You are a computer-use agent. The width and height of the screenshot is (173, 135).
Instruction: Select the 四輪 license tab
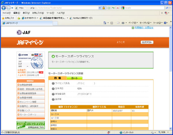point(57,78)
